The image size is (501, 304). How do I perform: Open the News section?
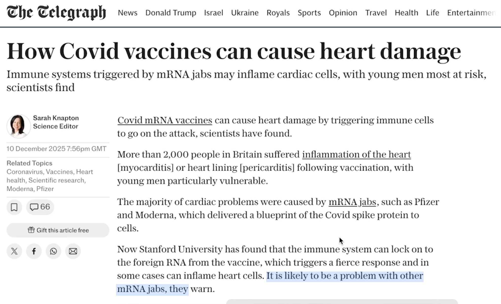coord(128,13)
